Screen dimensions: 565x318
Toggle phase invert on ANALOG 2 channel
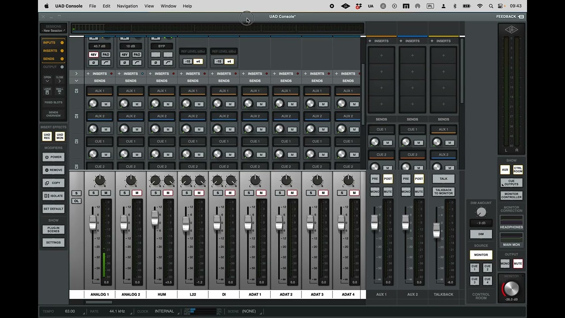[124, 63]
